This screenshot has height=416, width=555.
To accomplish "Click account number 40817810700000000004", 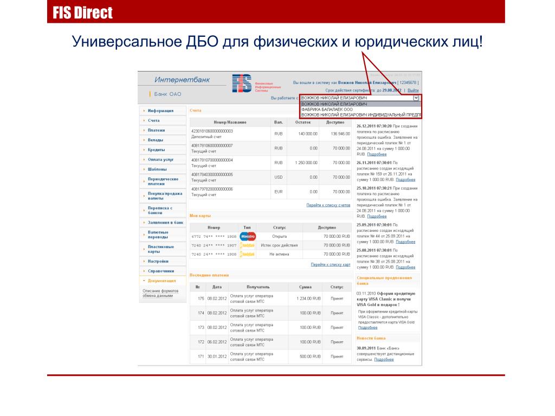I will click(212, 160).
